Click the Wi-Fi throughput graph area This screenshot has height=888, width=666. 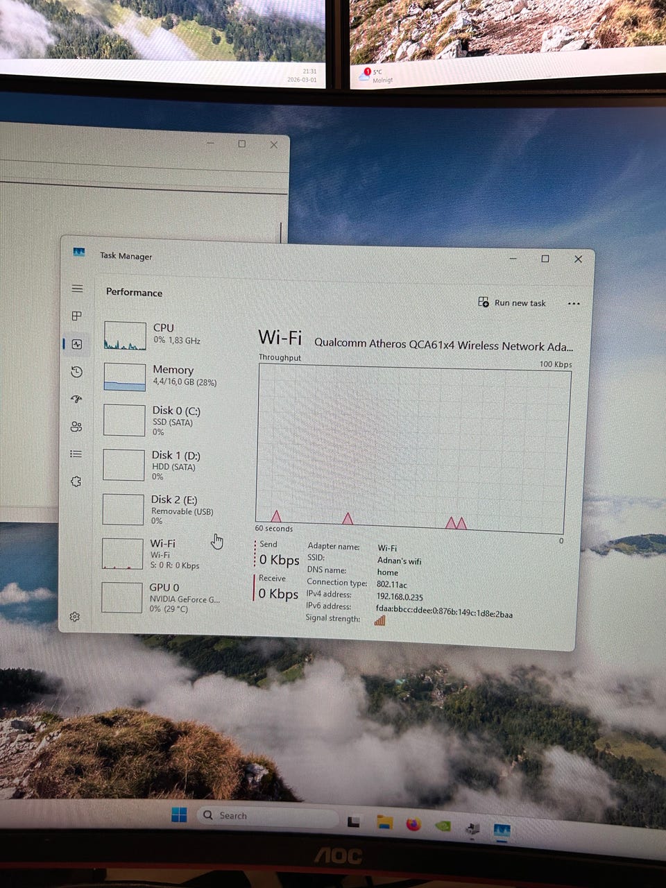[413, 449]
